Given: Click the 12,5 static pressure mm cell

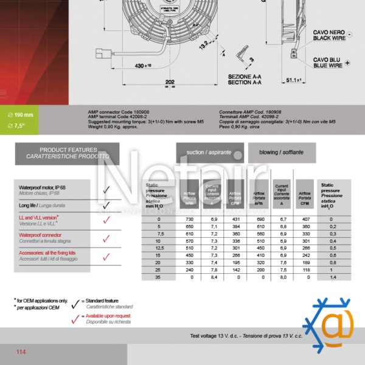Looking at the screenshot, I should [160, 248].
